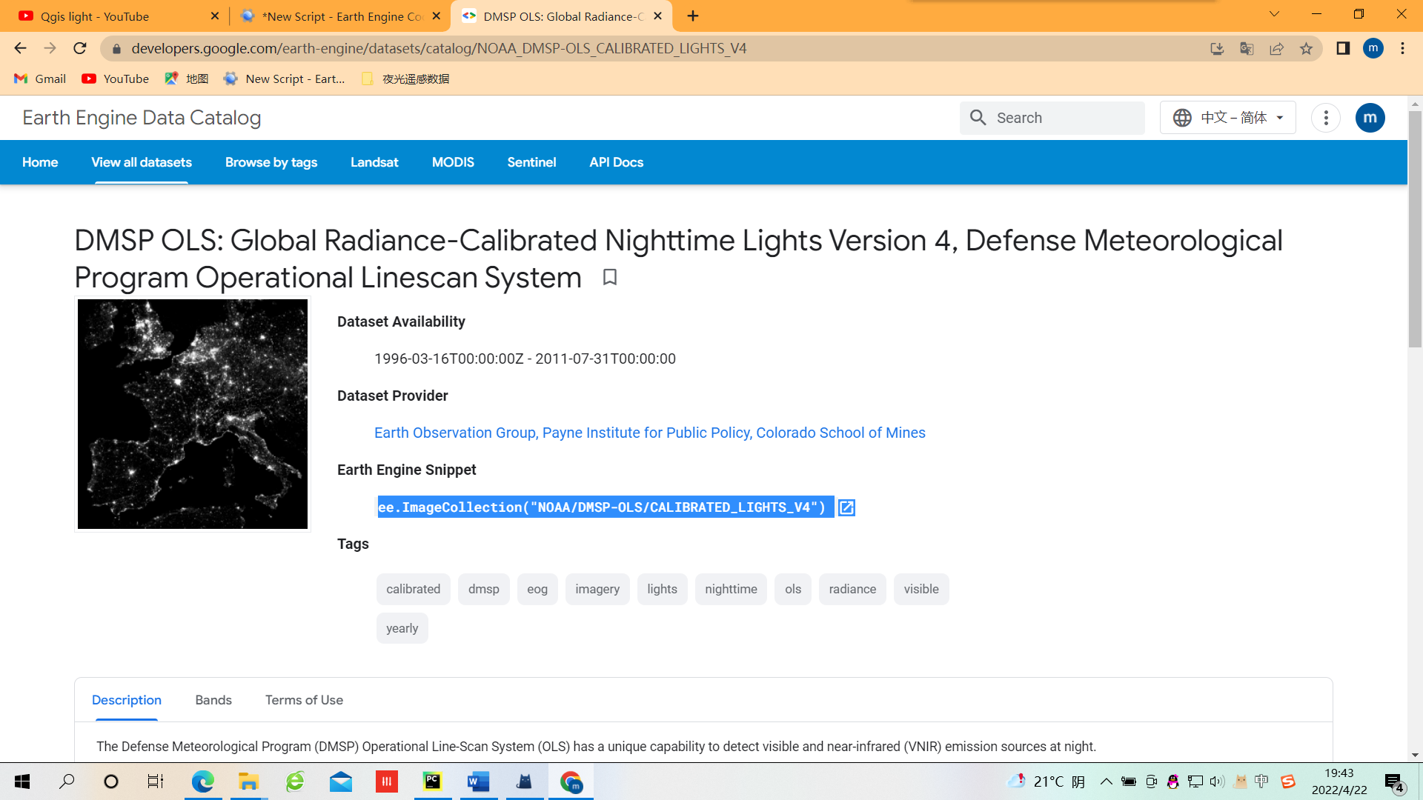Click the Chrome translate page icon
Viewport: 1423px width, 800px height.
(x=1247, y=49)
